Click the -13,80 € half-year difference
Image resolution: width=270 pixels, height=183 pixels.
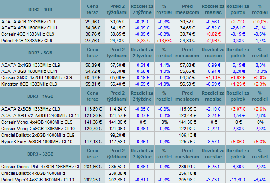238,180
